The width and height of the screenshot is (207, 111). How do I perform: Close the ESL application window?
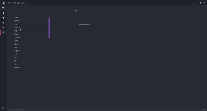[204, 3]
